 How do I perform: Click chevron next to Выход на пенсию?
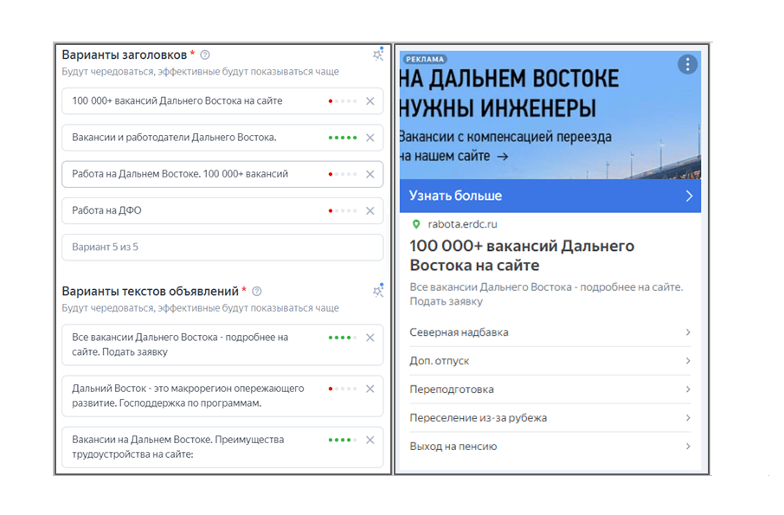click(688, 447)
